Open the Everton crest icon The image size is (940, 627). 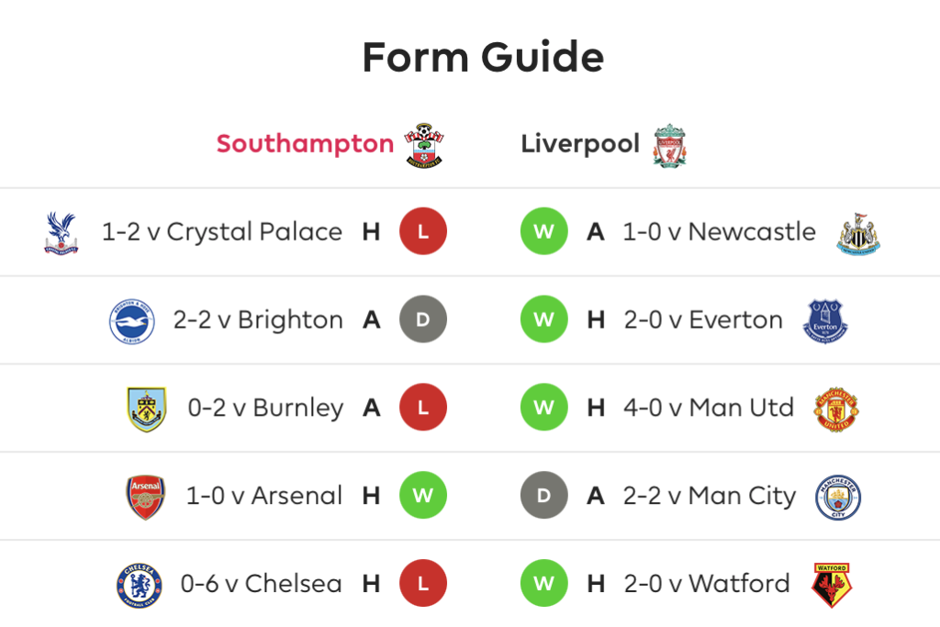point(825,321)
